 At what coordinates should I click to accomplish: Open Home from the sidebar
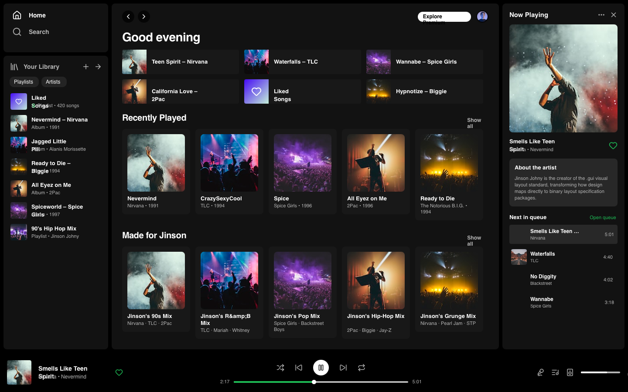click(x=29, y=15)
